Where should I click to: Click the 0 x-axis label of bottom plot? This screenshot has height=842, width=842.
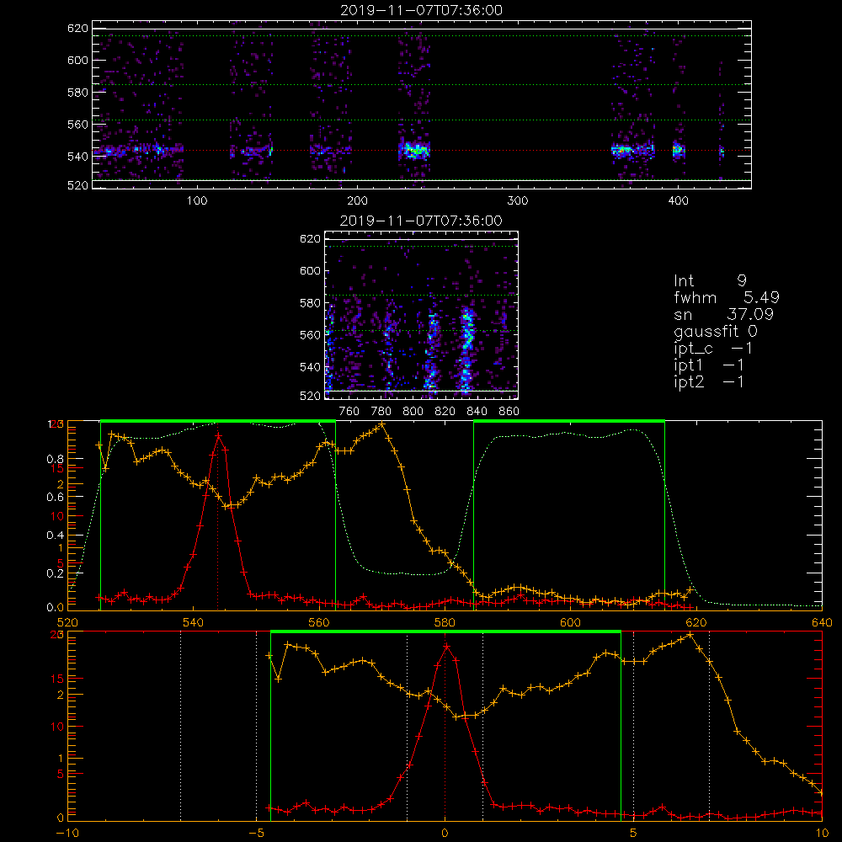click(445, 834)
